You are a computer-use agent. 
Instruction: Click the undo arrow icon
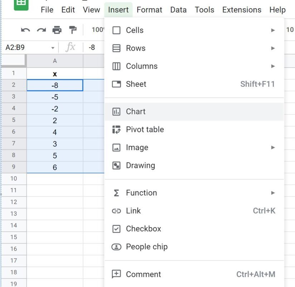[x=25, y=30]
